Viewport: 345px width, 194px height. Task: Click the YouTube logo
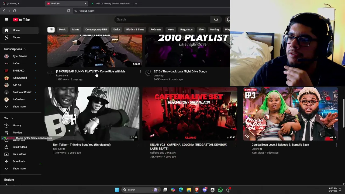[21, 20]
